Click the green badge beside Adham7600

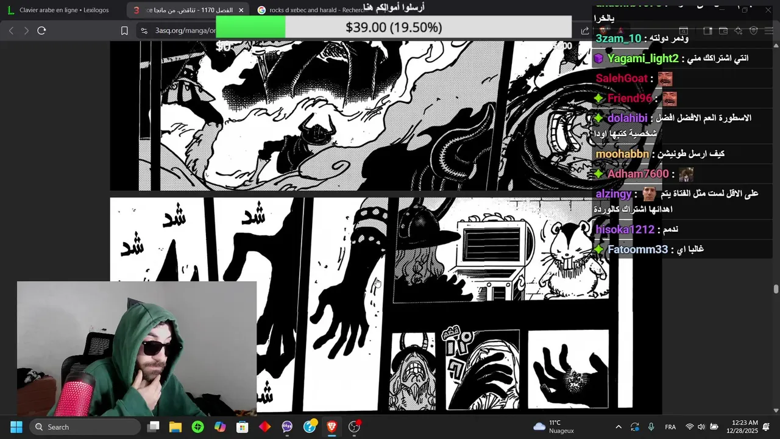(x=599, y=174)
